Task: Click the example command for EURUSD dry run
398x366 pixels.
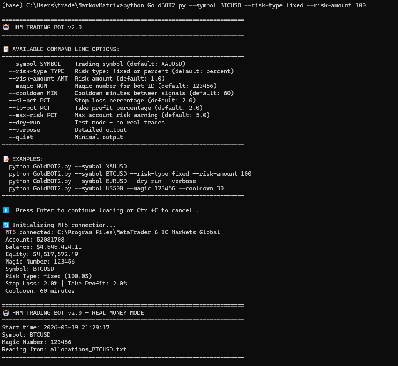Action: (x=102, y=181)
